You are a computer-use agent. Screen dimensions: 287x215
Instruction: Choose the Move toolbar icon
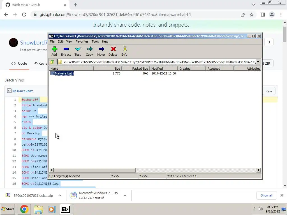[x=101, y=51]
